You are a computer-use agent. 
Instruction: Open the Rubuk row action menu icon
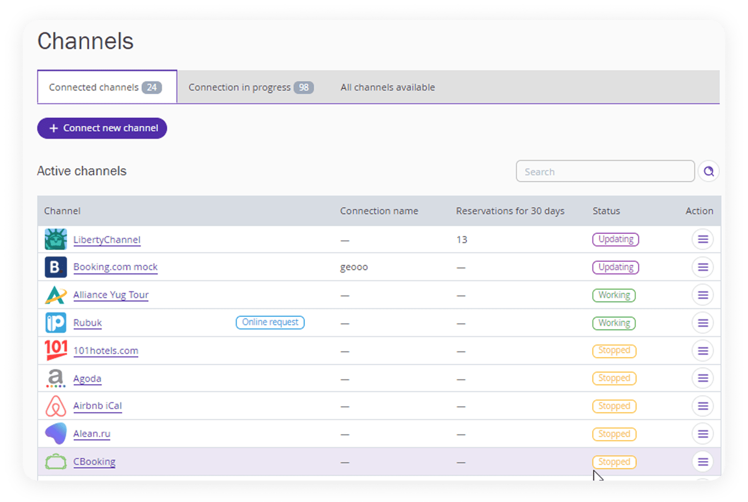pyautogui.click(x=703, y=323)
